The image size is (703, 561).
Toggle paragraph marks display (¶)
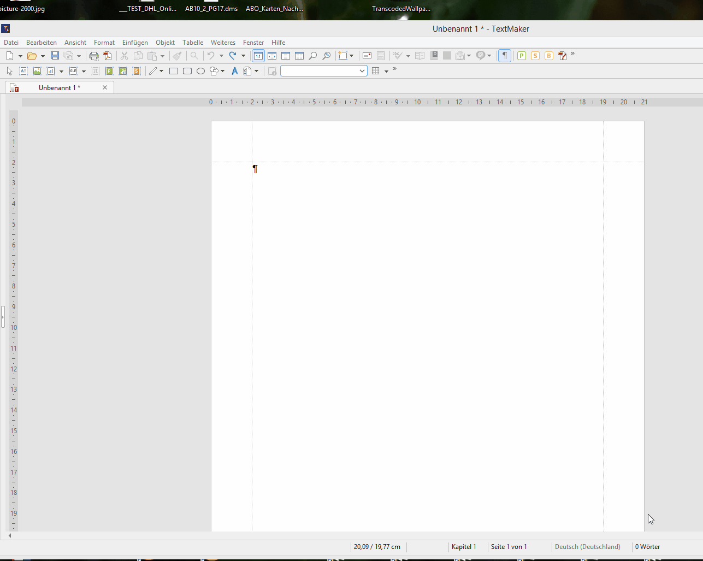505,56
